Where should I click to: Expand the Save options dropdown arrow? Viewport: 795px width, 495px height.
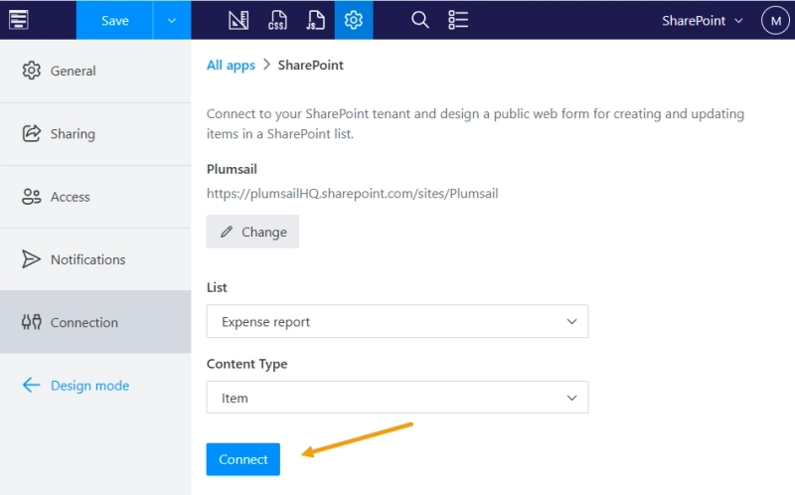tap(172, 20)
